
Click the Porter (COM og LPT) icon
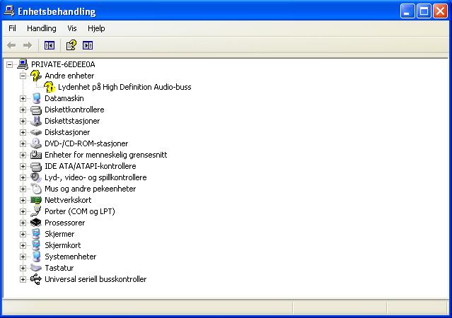[36, 211]
